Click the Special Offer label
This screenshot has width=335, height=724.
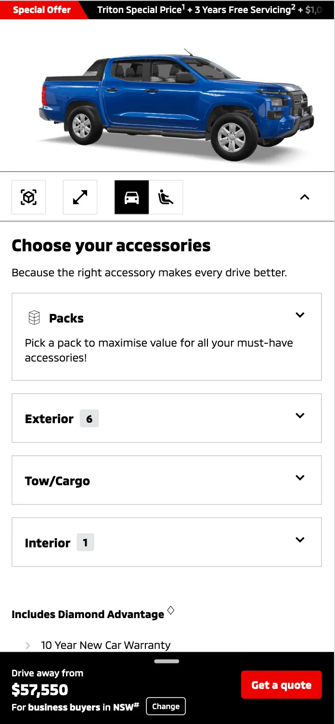coord(41,10)
